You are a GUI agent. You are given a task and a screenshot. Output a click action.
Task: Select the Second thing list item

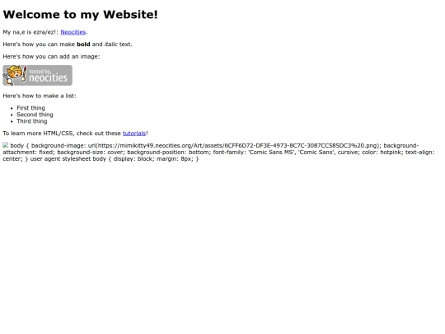pyautogui.click(x=35, y=115)
